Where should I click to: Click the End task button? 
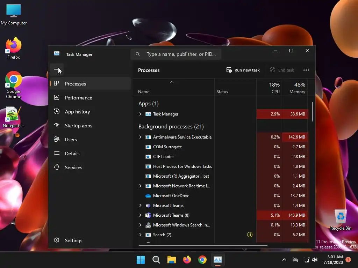(282, 70)
